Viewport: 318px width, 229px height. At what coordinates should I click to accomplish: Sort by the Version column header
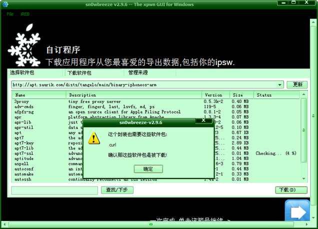click(x=216, y=95)
